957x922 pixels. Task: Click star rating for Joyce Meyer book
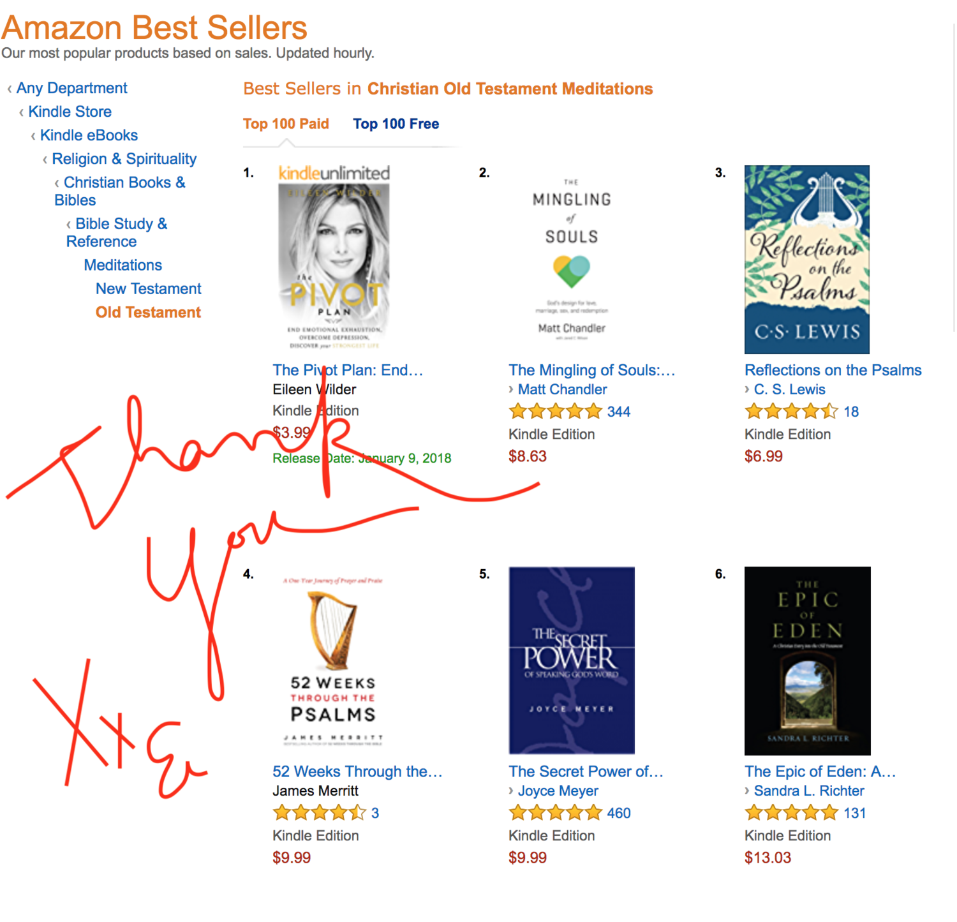pos(555,813)
